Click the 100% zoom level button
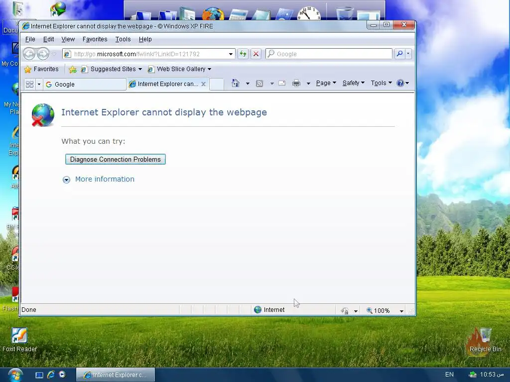Screen dimensions: 510x382 tap(378, 310)
